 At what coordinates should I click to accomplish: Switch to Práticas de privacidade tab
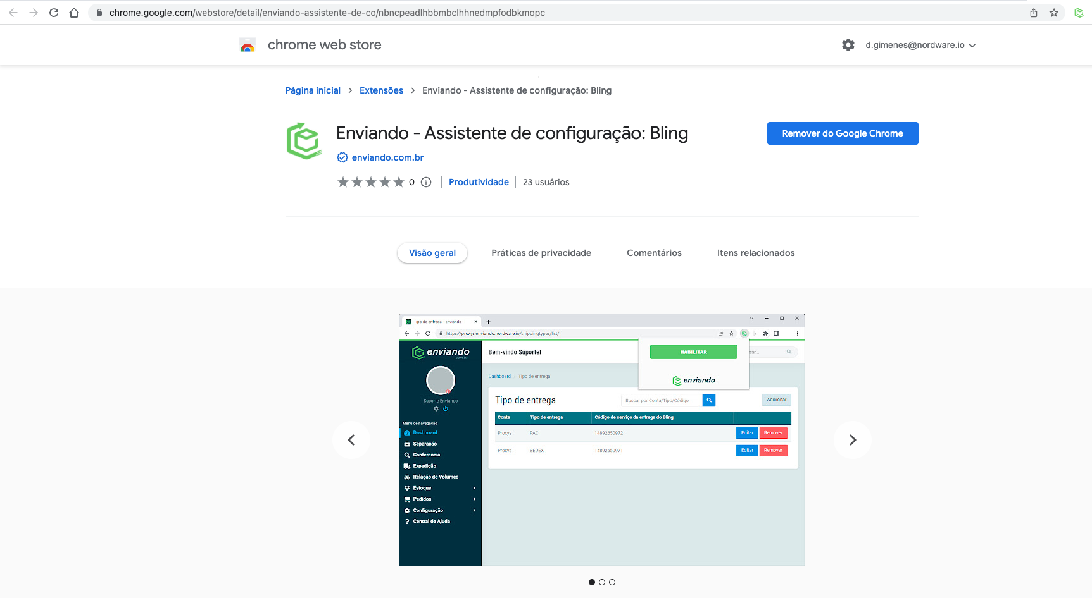541,253
